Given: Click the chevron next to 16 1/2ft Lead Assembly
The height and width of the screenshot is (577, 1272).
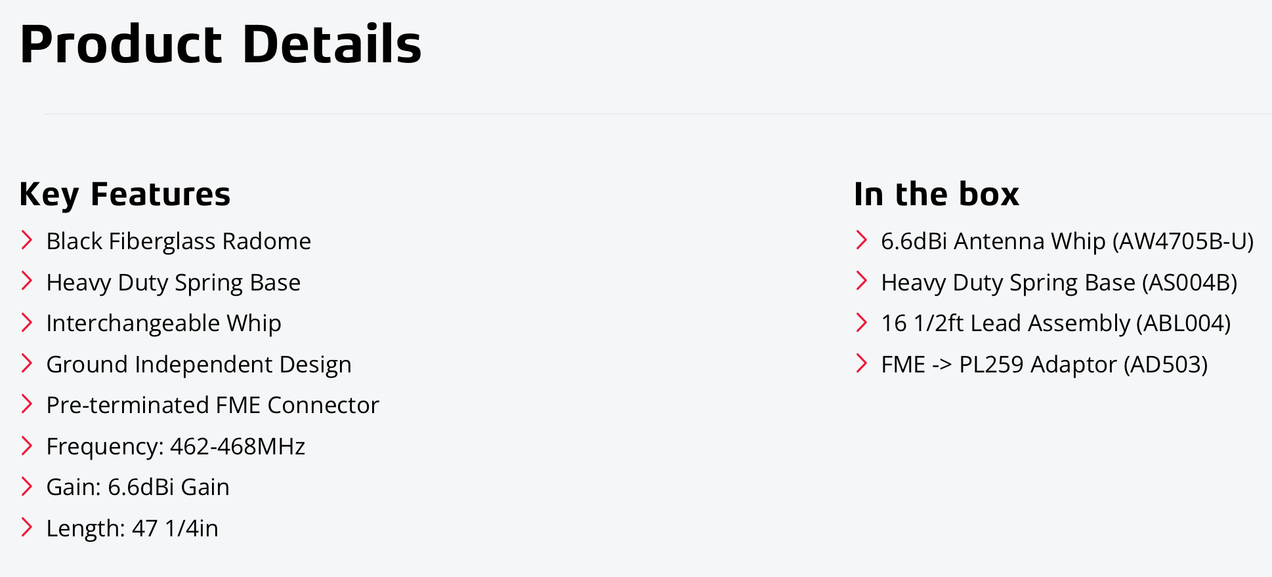Looking at the screenshot, I should [862, 322].
